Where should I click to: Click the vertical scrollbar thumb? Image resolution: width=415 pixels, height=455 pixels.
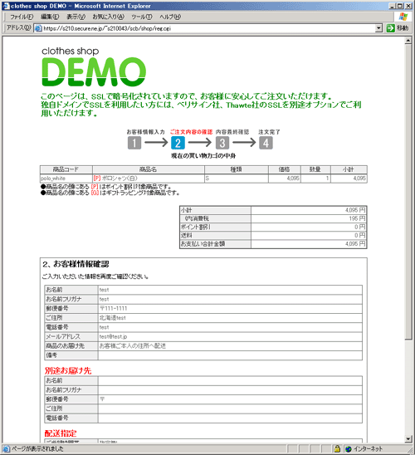pos(408,192)
